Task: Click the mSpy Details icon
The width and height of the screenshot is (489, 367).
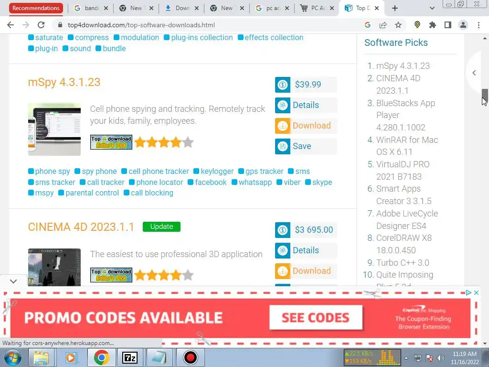Action: coord(283,105)
